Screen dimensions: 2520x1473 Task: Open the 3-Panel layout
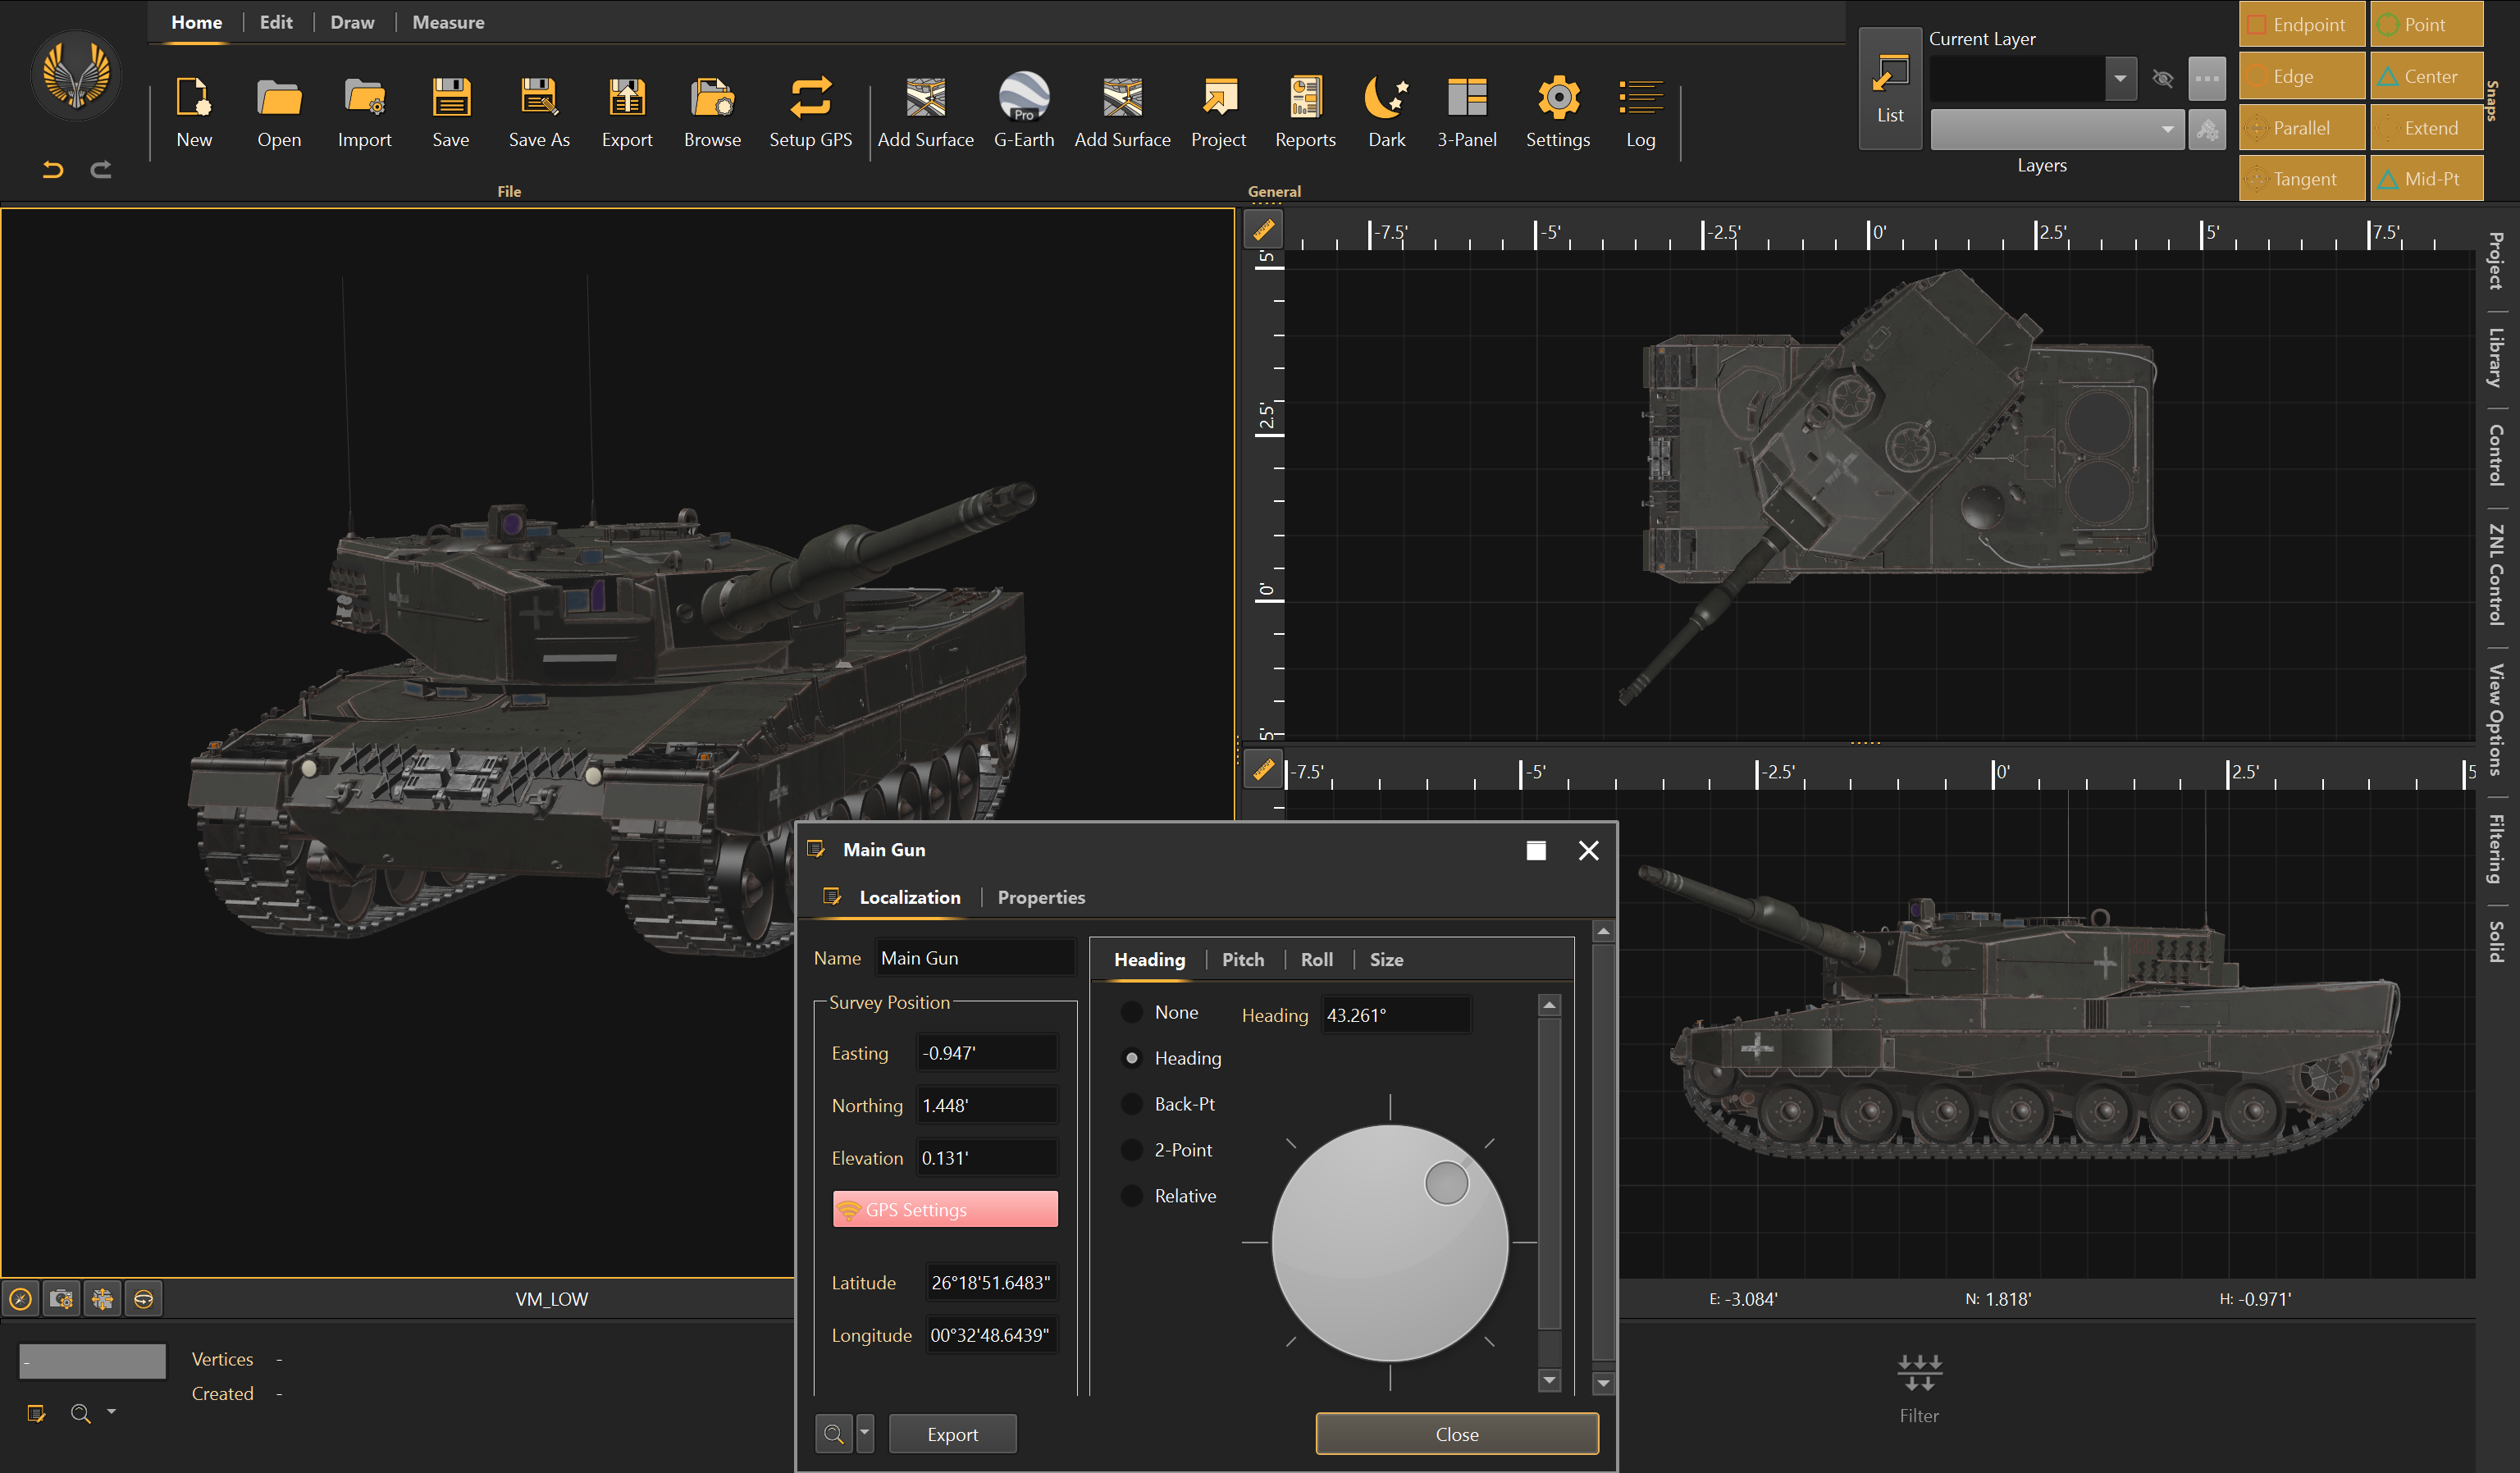pos(1466,98)
